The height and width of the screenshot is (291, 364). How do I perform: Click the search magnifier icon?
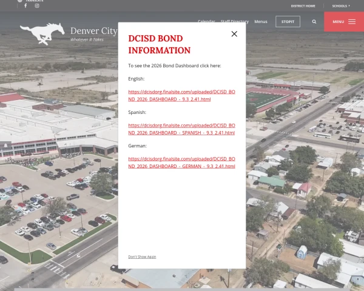pos(314,22)
